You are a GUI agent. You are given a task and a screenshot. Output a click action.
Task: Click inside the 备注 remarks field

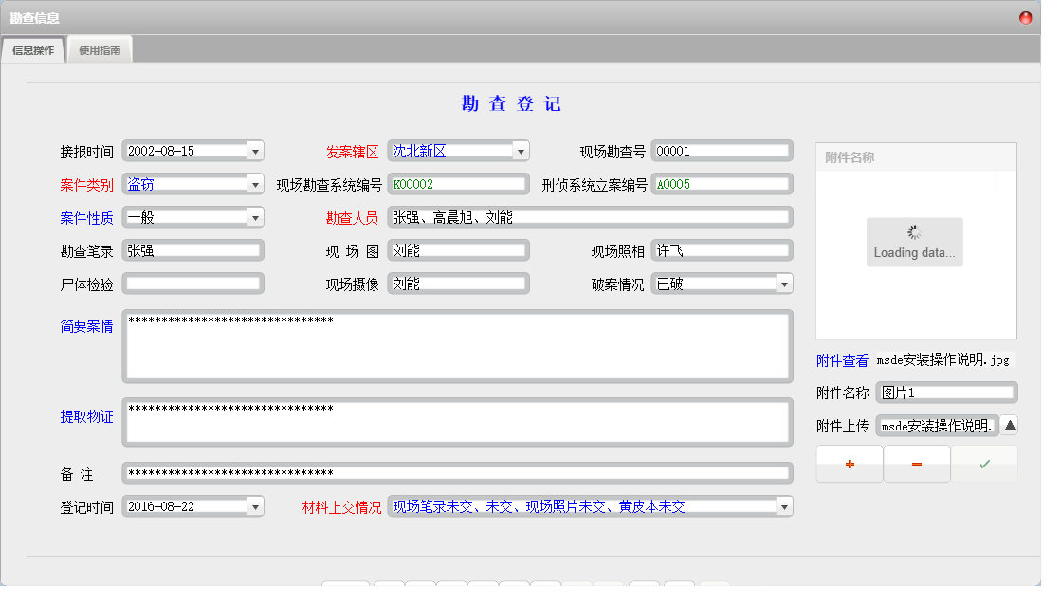pos(457,472)
